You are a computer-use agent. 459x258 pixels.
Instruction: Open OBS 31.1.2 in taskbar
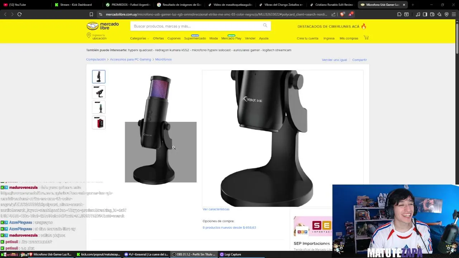pyautogui.click(x=194, y=254)
